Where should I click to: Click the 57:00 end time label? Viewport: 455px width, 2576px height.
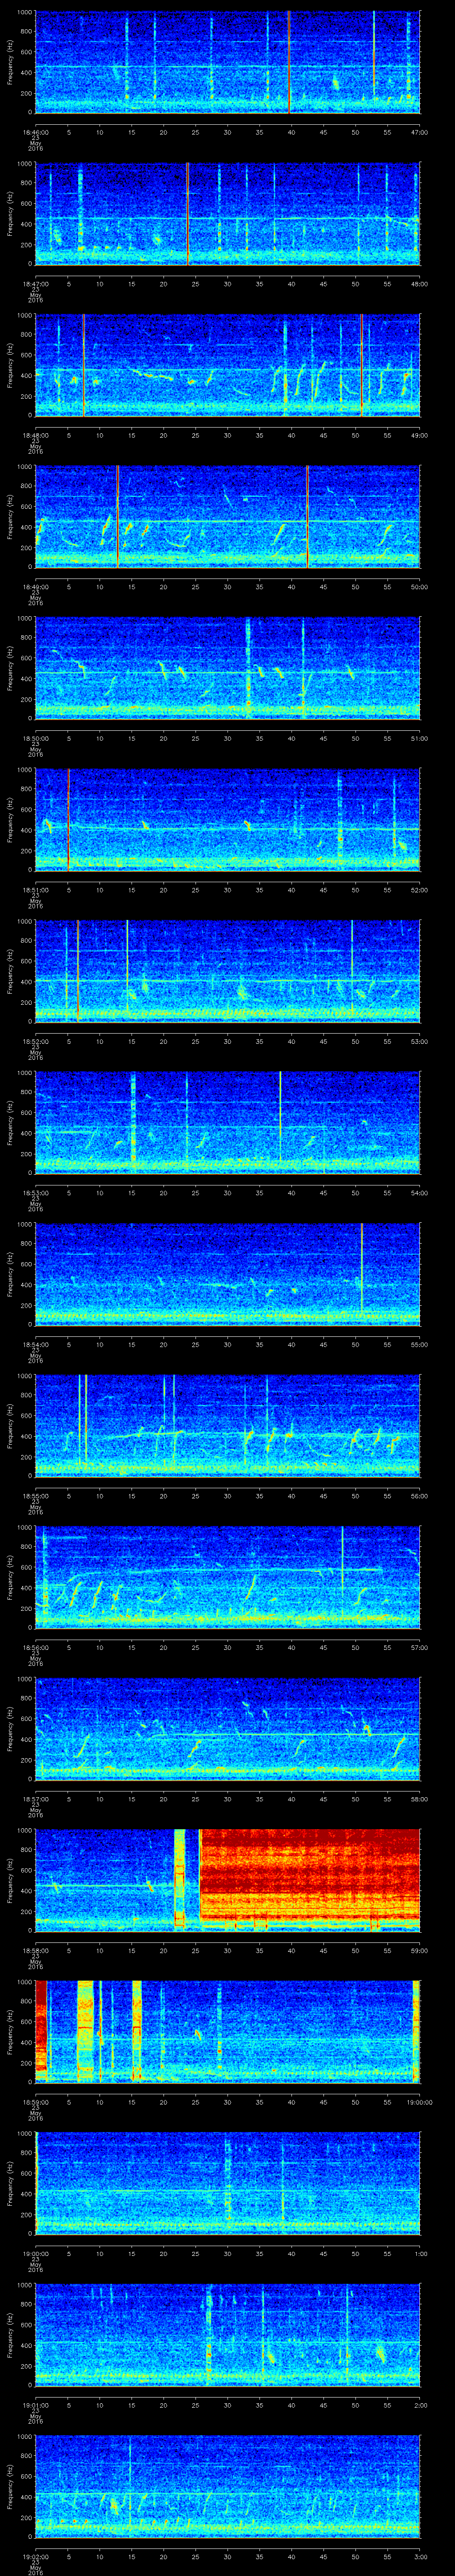click(x=419, y=1647)
